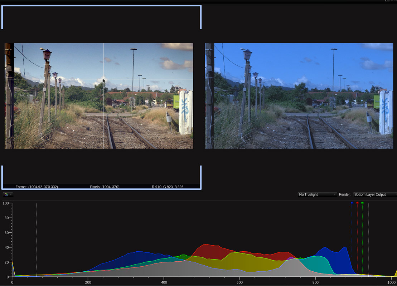
Task: Click the arrow beside the histogram mode icon
Action: pos(11,195)
